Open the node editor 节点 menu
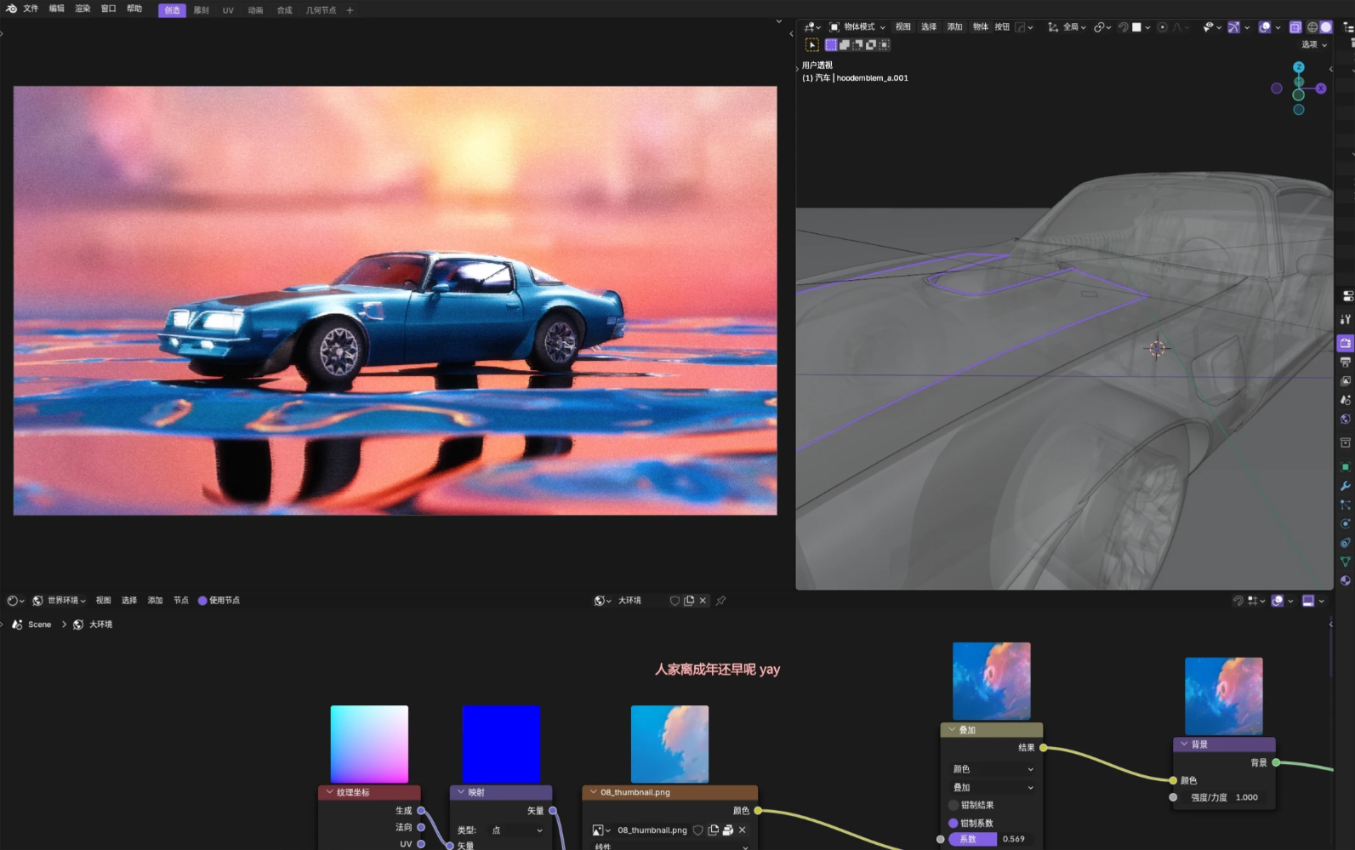1355x850 pixels. 181,601
